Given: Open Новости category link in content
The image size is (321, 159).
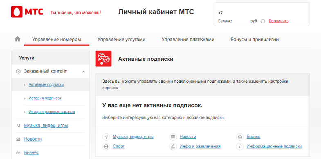Looking at the screenshot, I should click(x=188, y=137).
